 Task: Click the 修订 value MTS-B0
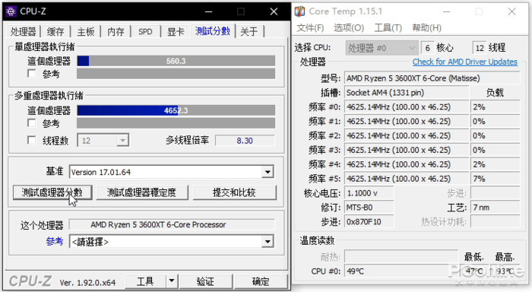pos(369,208)
